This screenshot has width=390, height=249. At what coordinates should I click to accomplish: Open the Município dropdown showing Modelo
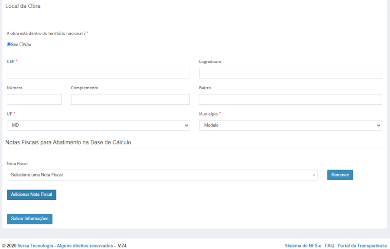pos(290,125)
